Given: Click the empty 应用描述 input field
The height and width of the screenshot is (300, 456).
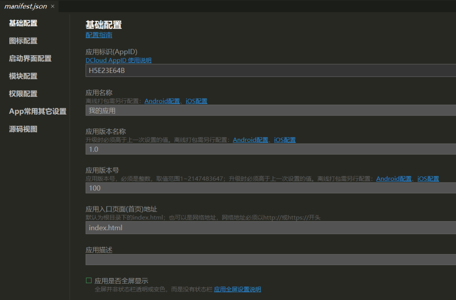Looking at the screenshot, I should [270, 260].
